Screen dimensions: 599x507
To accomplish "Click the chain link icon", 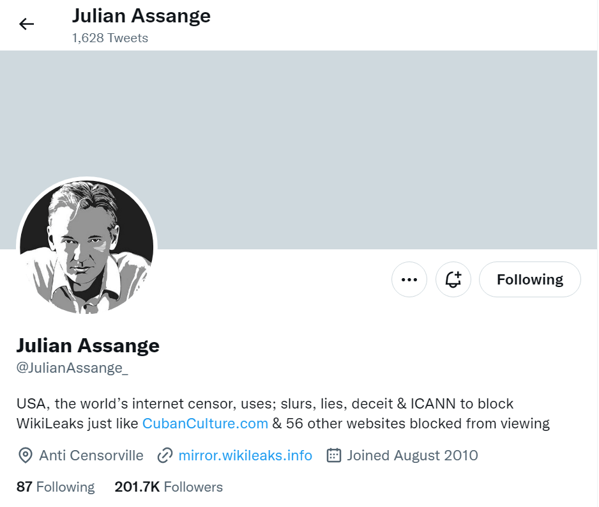I will point(165,456).
